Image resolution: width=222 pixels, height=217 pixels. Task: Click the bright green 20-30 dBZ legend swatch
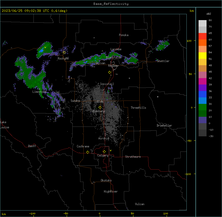[x=202, y=107]
